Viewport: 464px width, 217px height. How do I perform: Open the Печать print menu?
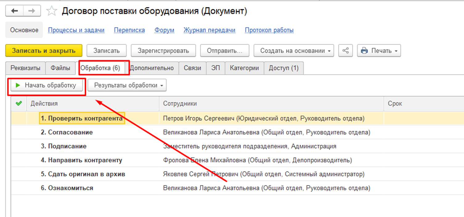coord(379,51)
